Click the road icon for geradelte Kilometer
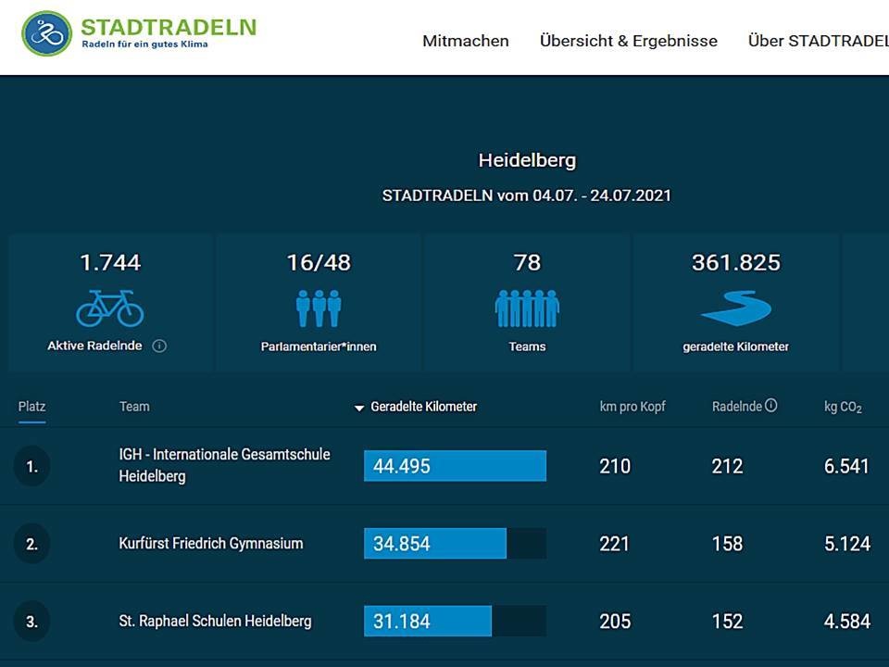 pyautogui.click(x=736, y=308)
